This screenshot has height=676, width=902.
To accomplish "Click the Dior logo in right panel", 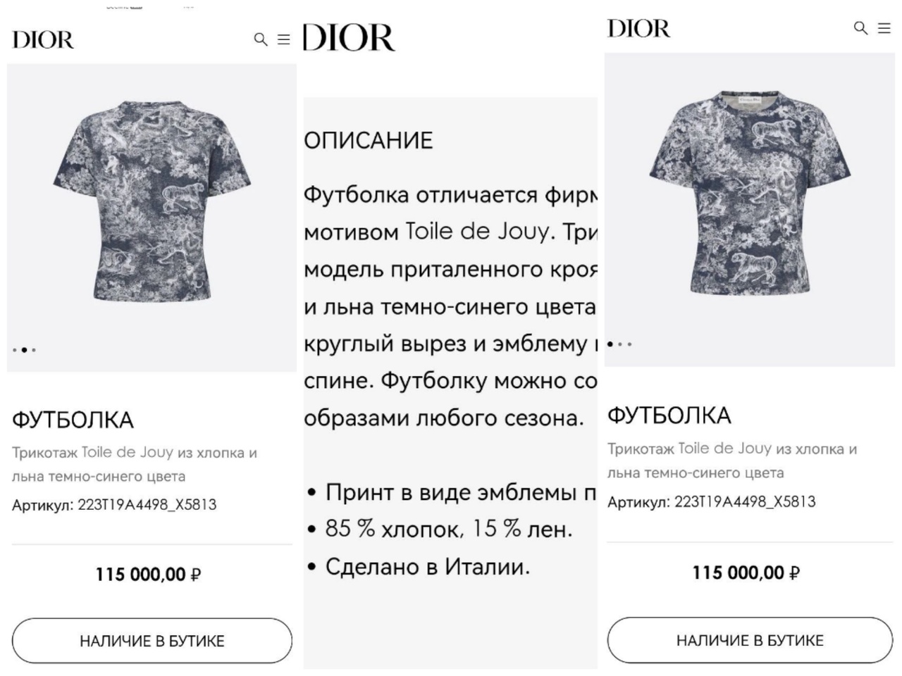I will [x=638, y=29].
